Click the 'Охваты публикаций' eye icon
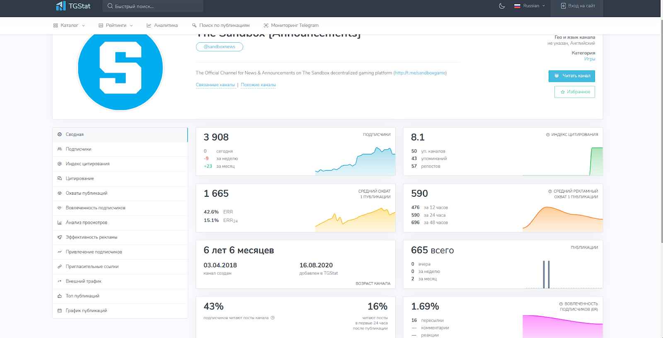Image resolution: width=663 pixels, height=338 pixels. tap(60, 193)
